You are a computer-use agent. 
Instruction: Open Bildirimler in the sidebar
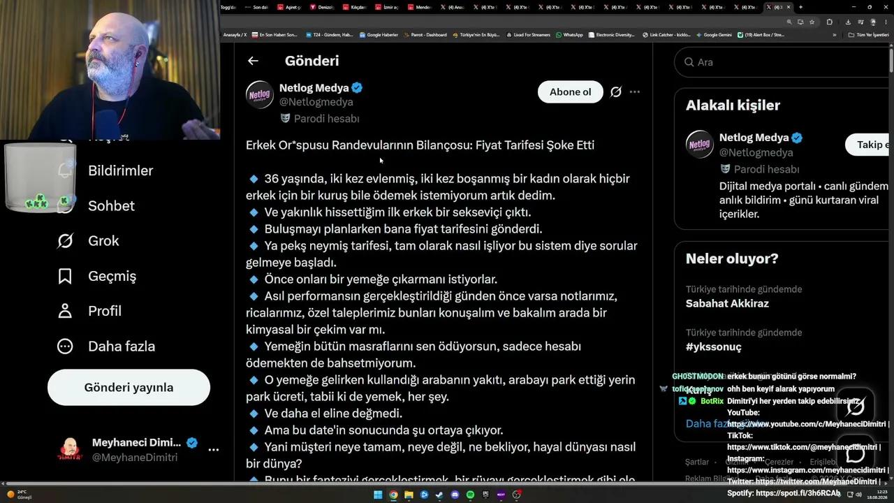[x=120, y=170]
